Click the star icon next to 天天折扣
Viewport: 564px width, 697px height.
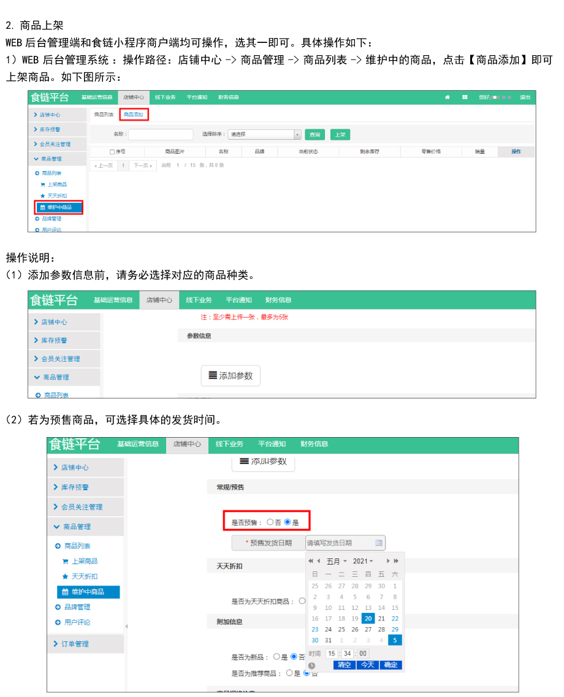pos(65,576)
